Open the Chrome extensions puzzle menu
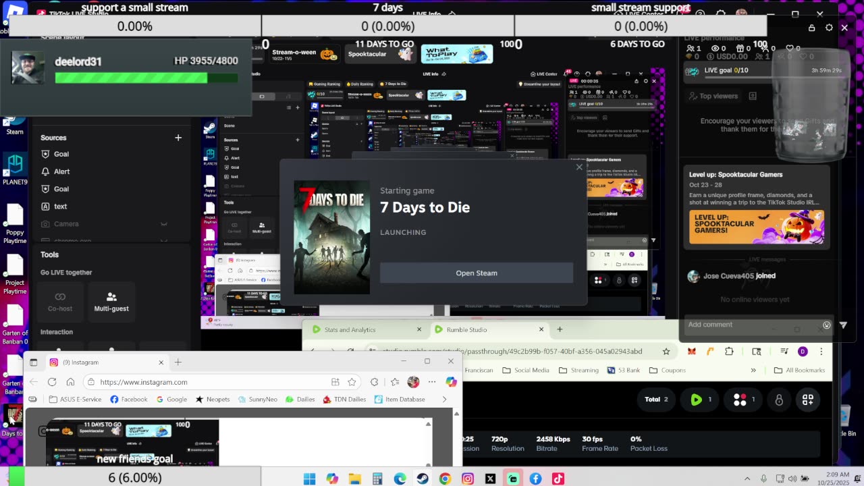Viewport: 864px width, 486px height. [729, 351]
